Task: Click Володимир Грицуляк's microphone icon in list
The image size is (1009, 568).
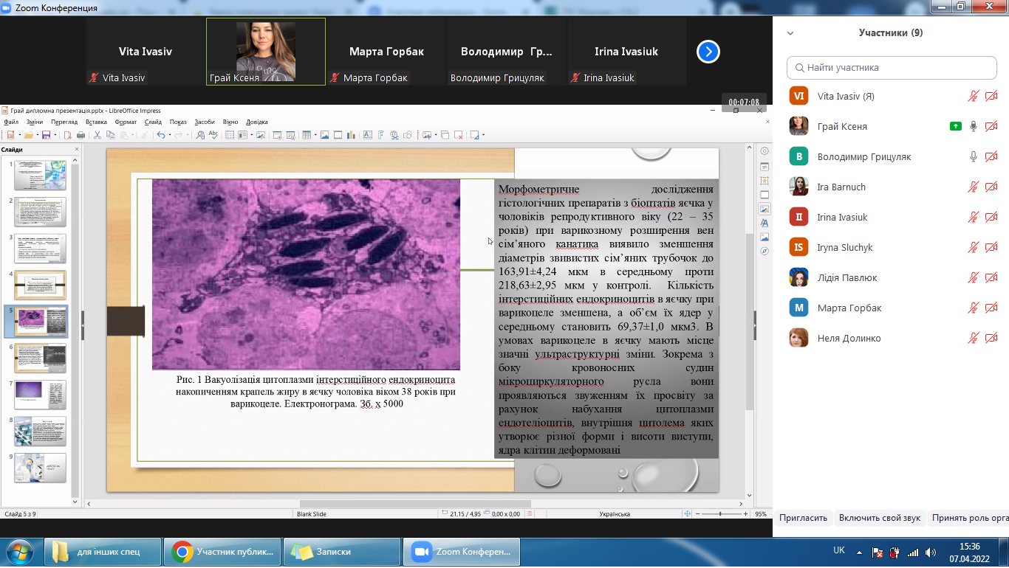Action: pos(974,157)
